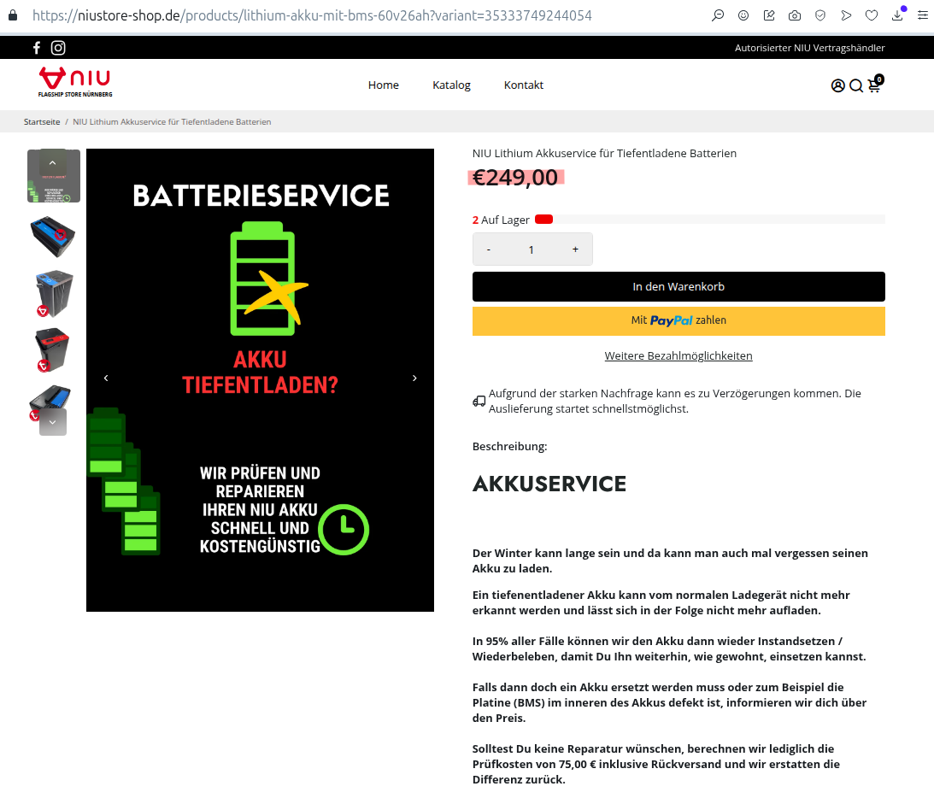Image resolution: width=934 pixels, height=798 pixels.
Task: Go to the Katalog menu item
Action: coord(451,85)
